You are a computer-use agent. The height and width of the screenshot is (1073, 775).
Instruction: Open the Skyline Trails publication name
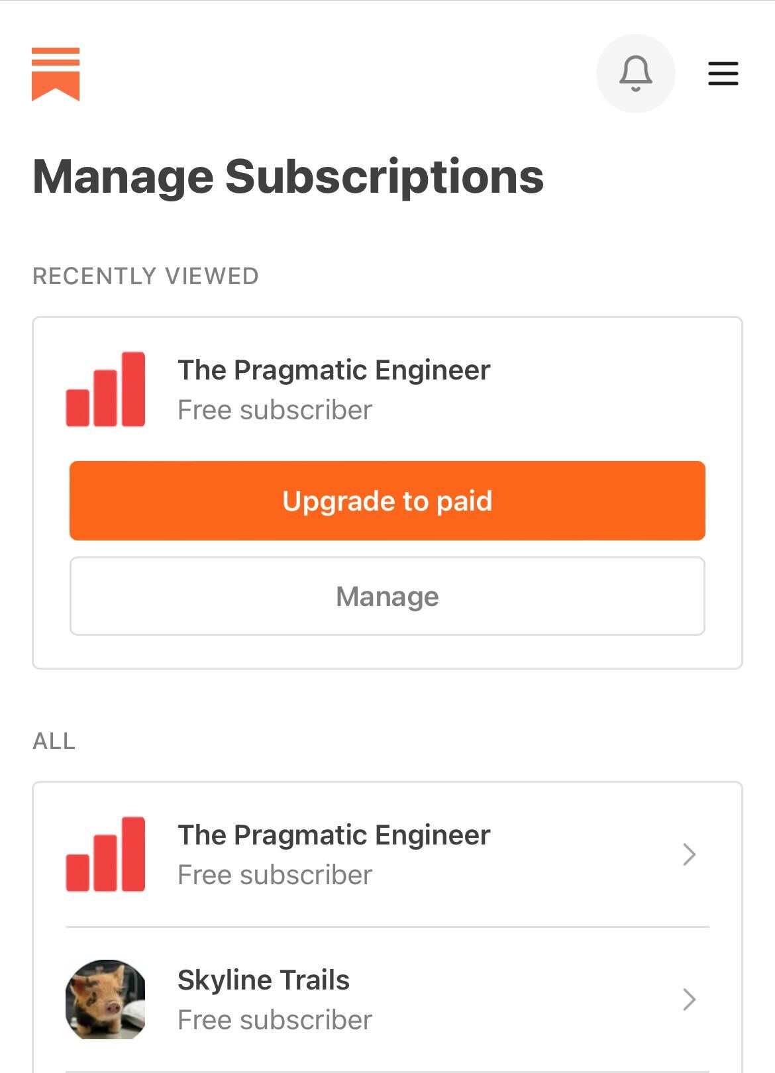(264, 980)
